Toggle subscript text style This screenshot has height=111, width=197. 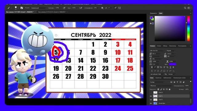pos(167,68)
